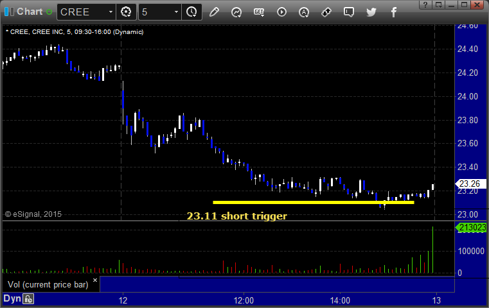Click the interval field showing 5
The width and height of the screenshot is (489, 308).
[156, 12]
